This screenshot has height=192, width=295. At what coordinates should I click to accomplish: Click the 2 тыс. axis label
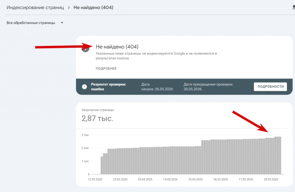[85, 148]
